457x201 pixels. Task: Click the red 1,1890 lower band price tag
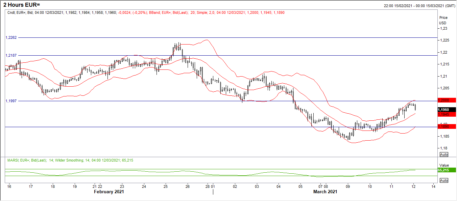(x=447, y=126)
